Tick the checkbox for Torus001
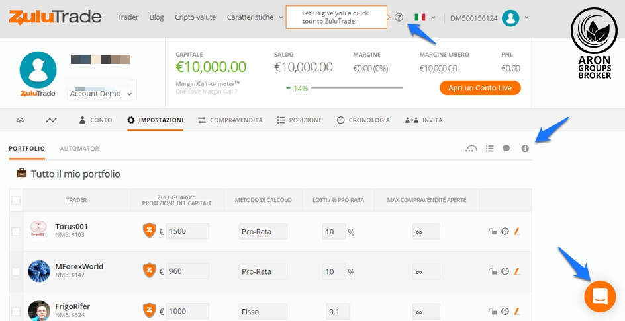The height and width of the screenshot is (321, 625). point(16,231)
